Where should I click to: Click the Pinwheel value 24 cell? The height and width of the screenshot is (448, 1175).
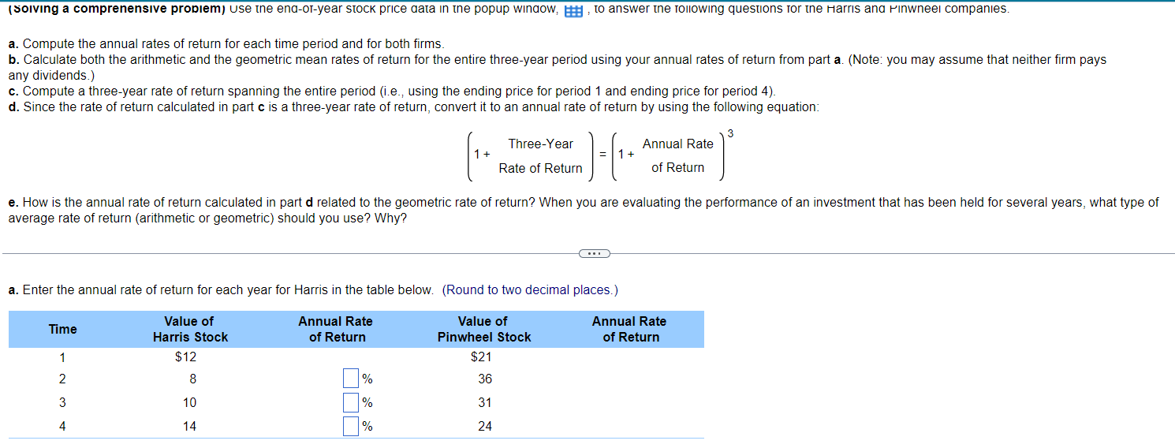[x=485, y=427]
